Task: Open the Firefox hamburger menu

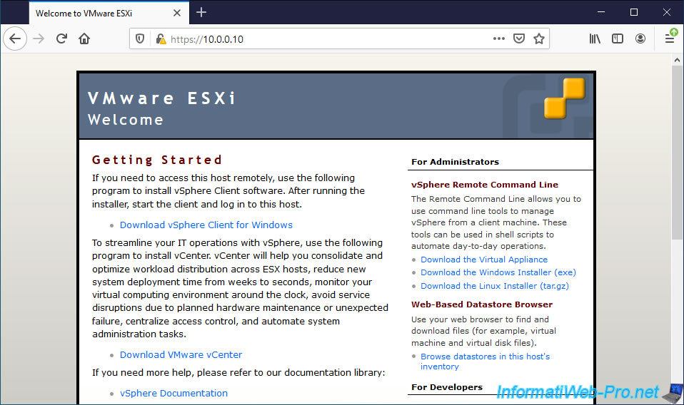Action: click(670, 39)
